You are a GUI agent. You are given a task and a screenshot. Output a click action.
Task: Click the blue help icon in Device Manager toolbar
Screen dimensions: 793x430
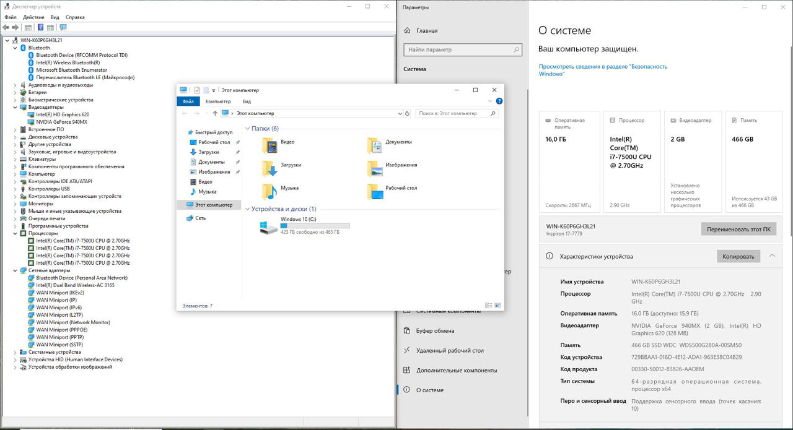41,27
